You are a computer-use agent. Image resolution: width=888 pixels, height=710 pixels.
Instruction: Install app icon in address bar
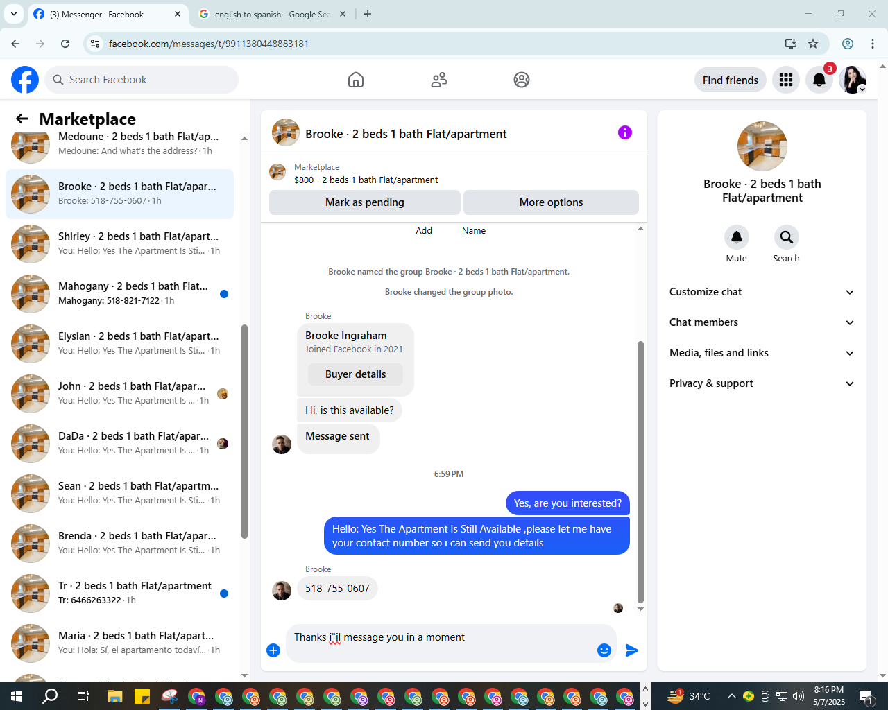pyautogui.click(x=791, y=44)
